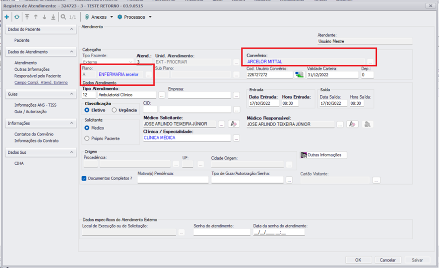Image resolution: width=439 pixels, height=268 pixels.
Task: Open the Anexos dropdown arrow
Action: [x=112, y=17]
